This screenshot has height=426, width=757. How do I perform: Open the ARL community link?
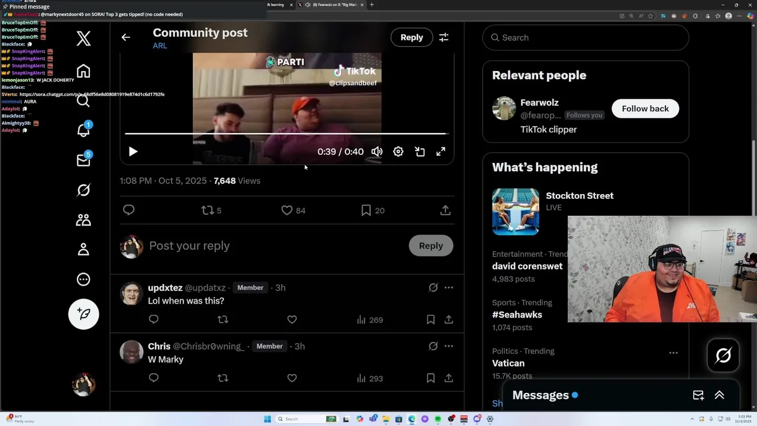coord(160,46)
